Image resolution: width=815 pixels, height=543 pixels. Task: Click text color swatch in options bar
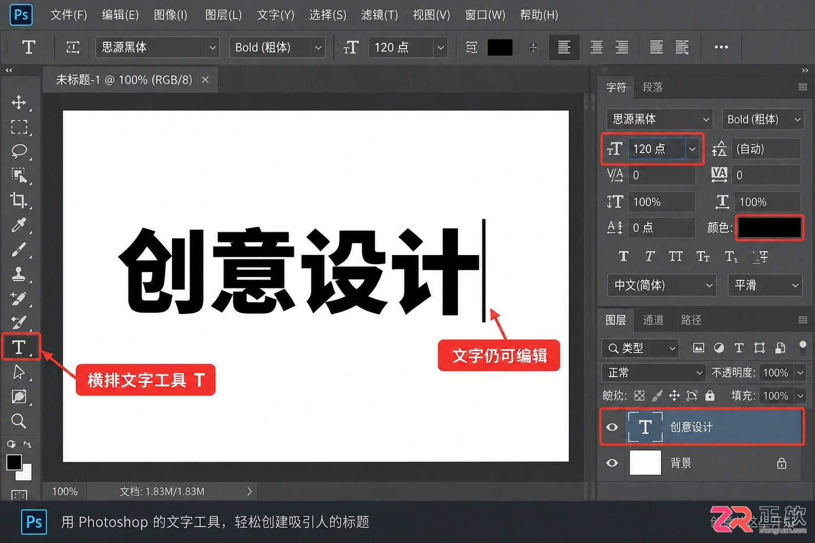(500, 47)
